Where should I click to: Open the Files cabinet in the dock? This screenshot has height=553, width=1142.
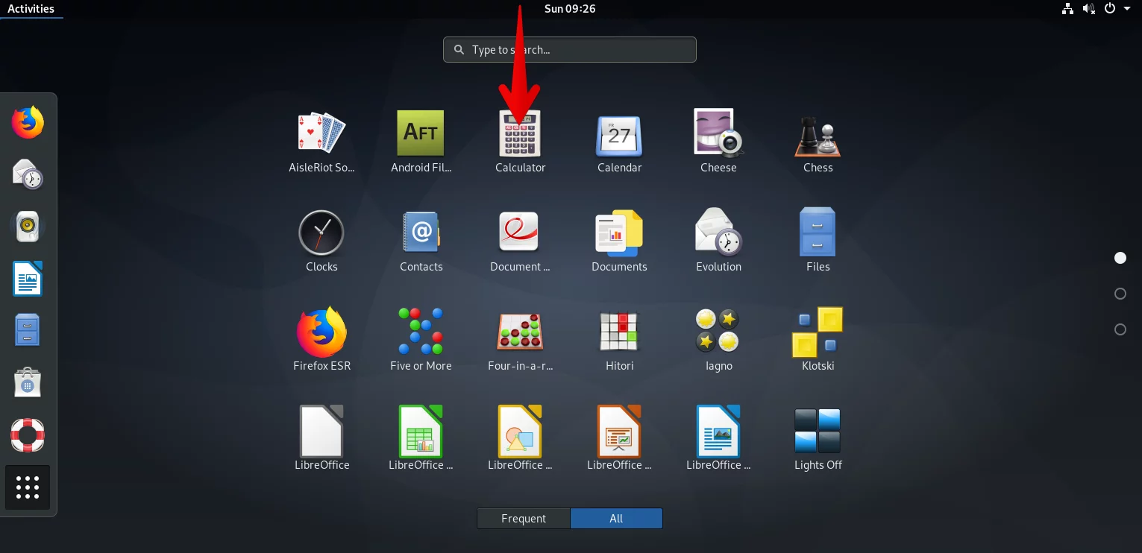click(x=28, y=329)
